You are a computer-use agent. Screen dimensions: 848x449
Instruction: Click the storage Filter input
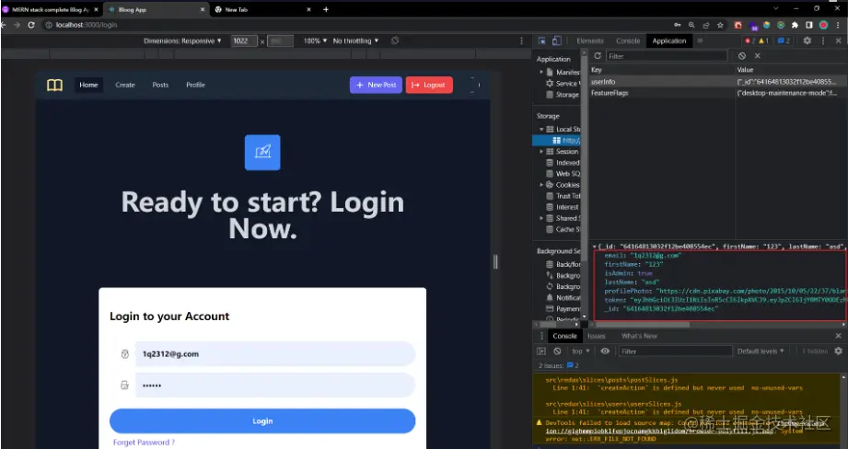click(667, 56)
